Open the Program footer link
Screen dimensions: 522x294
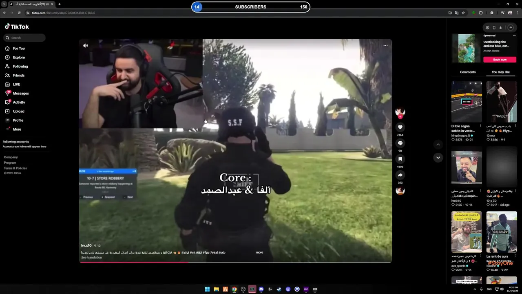coord(10,163)
